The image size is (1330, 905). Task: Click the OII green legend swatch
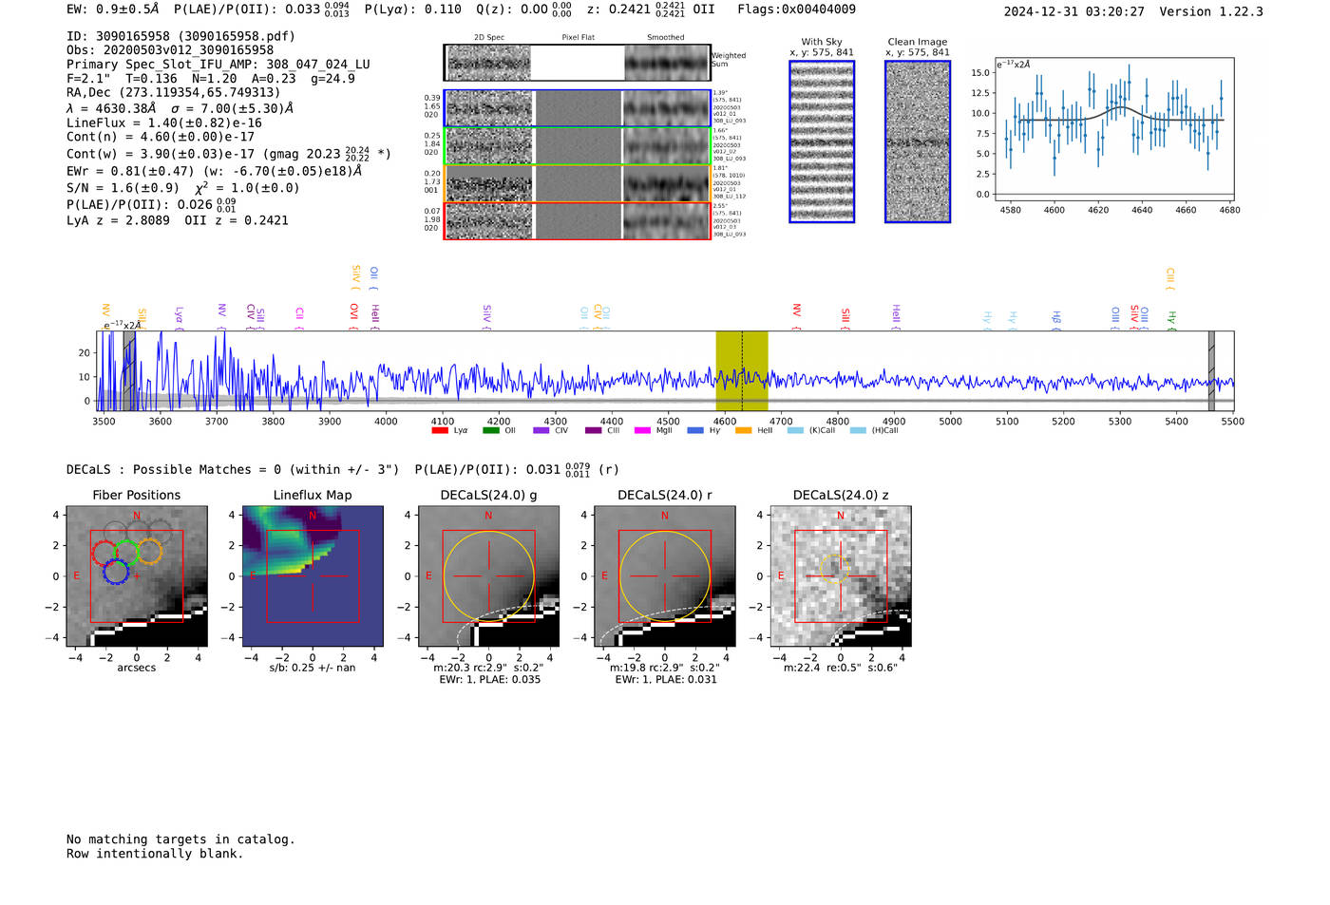pyautogui.click(x=490, y=430)
